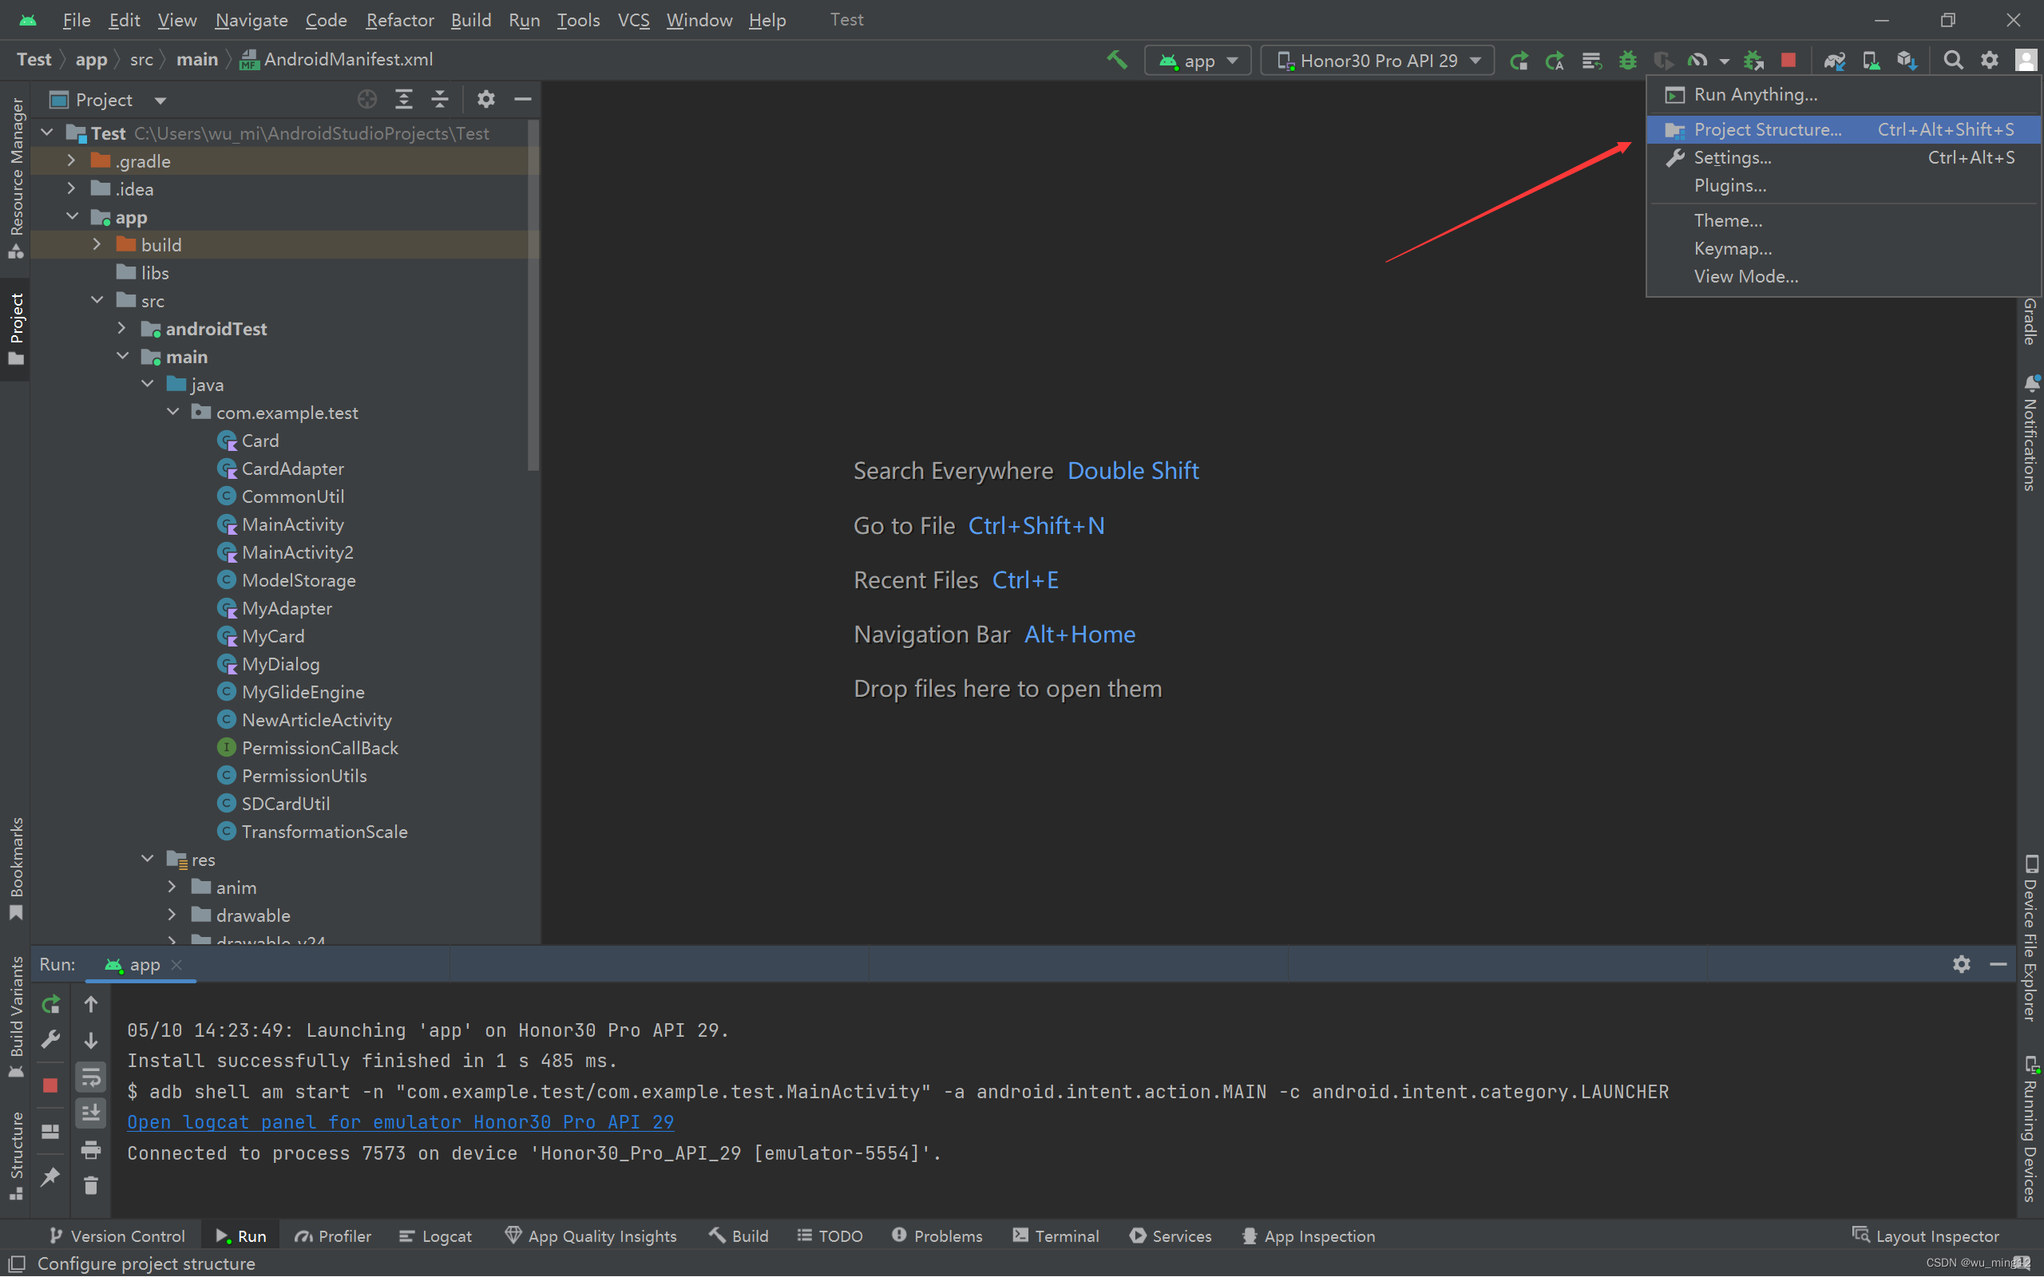Click the Up the Stack Trace arrow
The height and width of the screenshot is (1277, 2044).
coord(91,1003)
